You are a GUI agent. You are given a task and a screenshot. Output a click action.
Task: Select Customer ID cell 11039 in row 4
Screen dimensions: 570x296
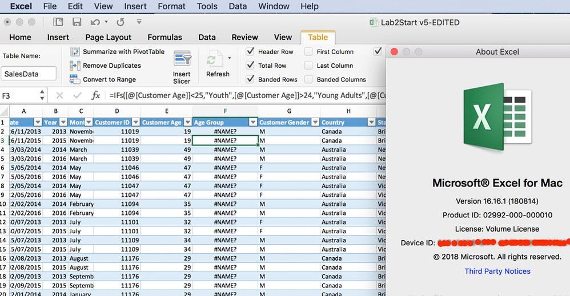tap(117, 149)
